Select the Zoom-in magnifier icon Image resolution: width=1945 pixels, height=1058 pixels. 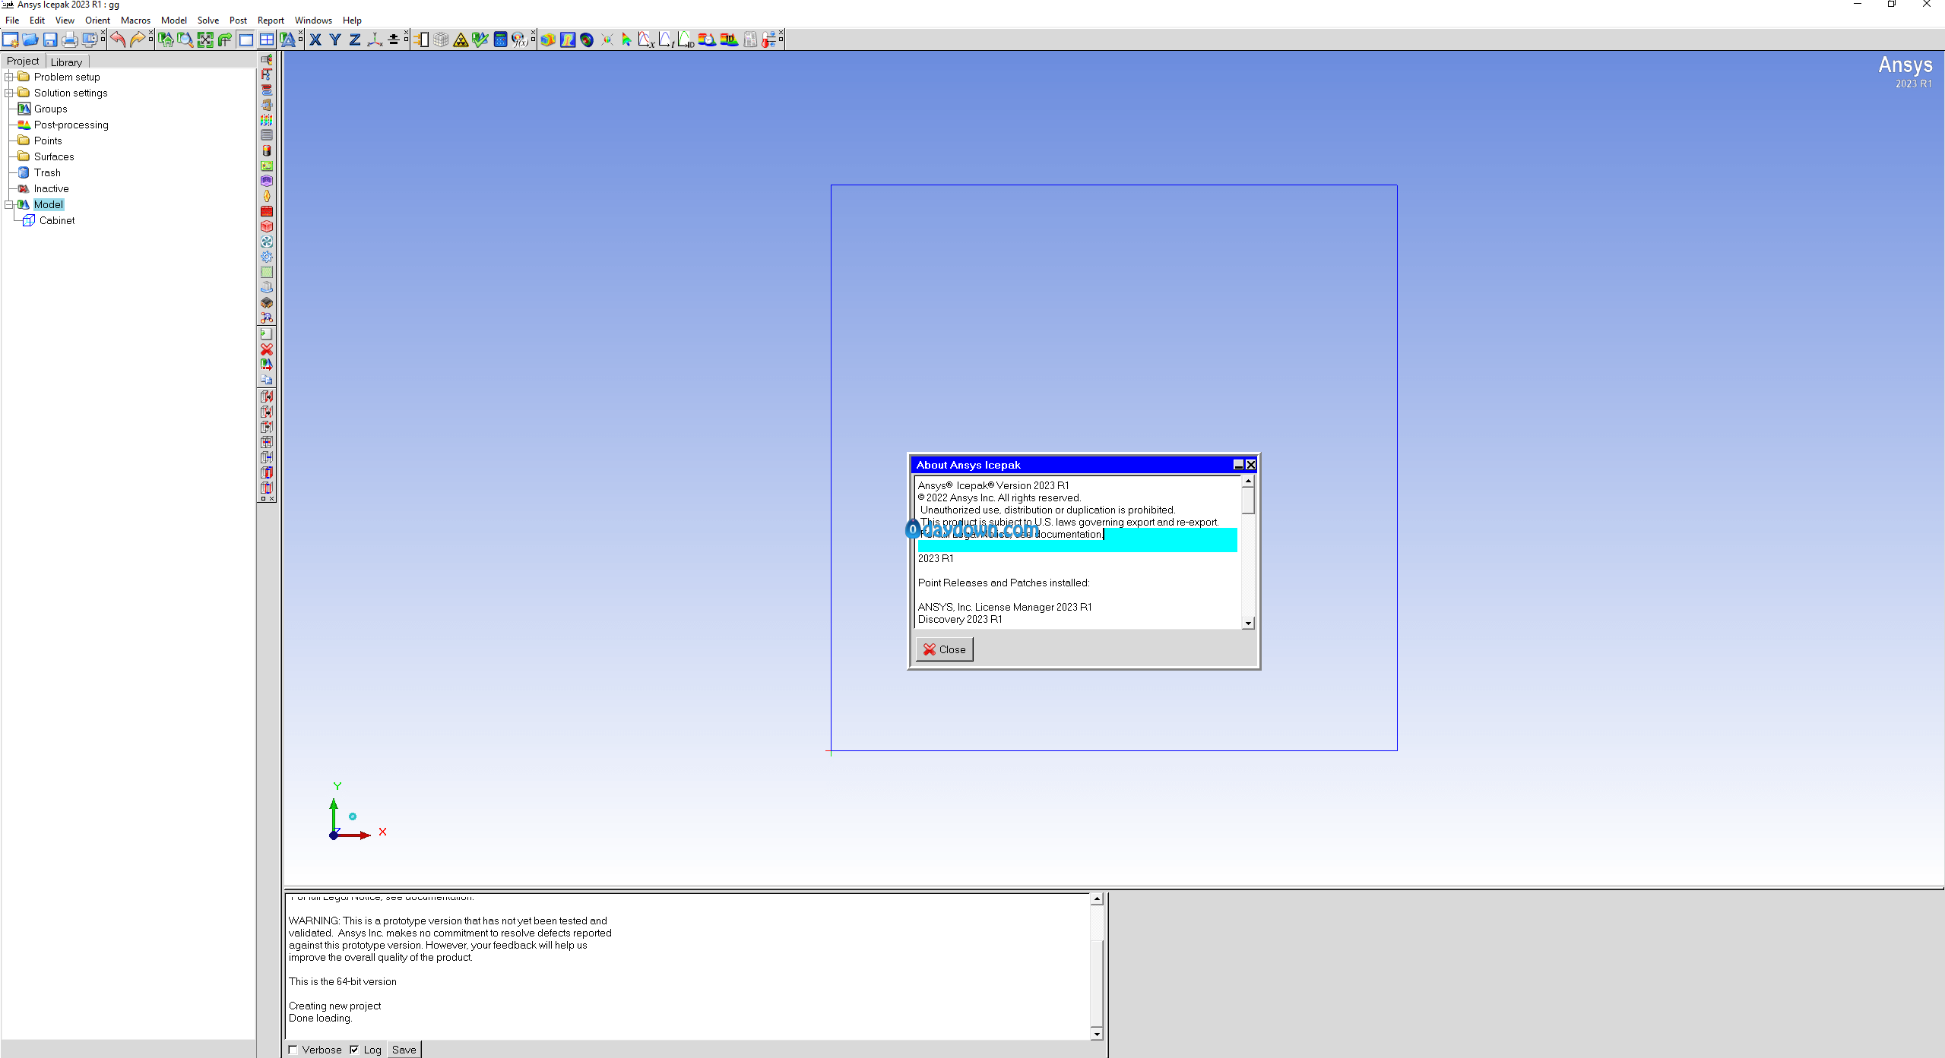185,39
